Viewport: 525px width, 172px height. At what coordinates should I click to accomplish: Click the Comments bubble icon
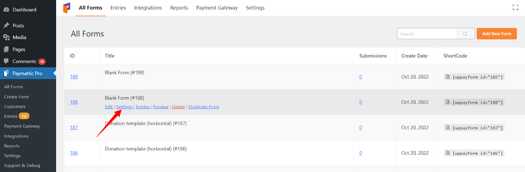(x=6, y=61)
